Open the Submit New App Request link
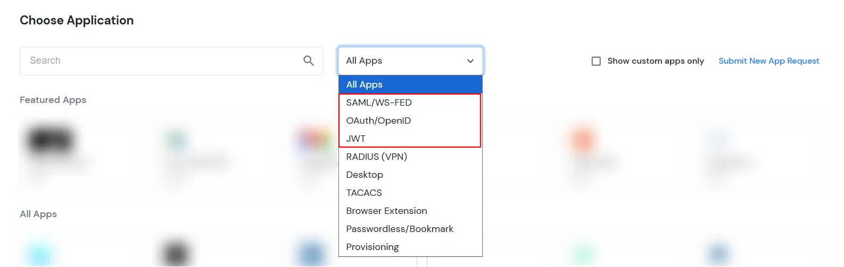The width and height of the screenshot is (844, 267). pyautogui.click(x=768, y=61)
